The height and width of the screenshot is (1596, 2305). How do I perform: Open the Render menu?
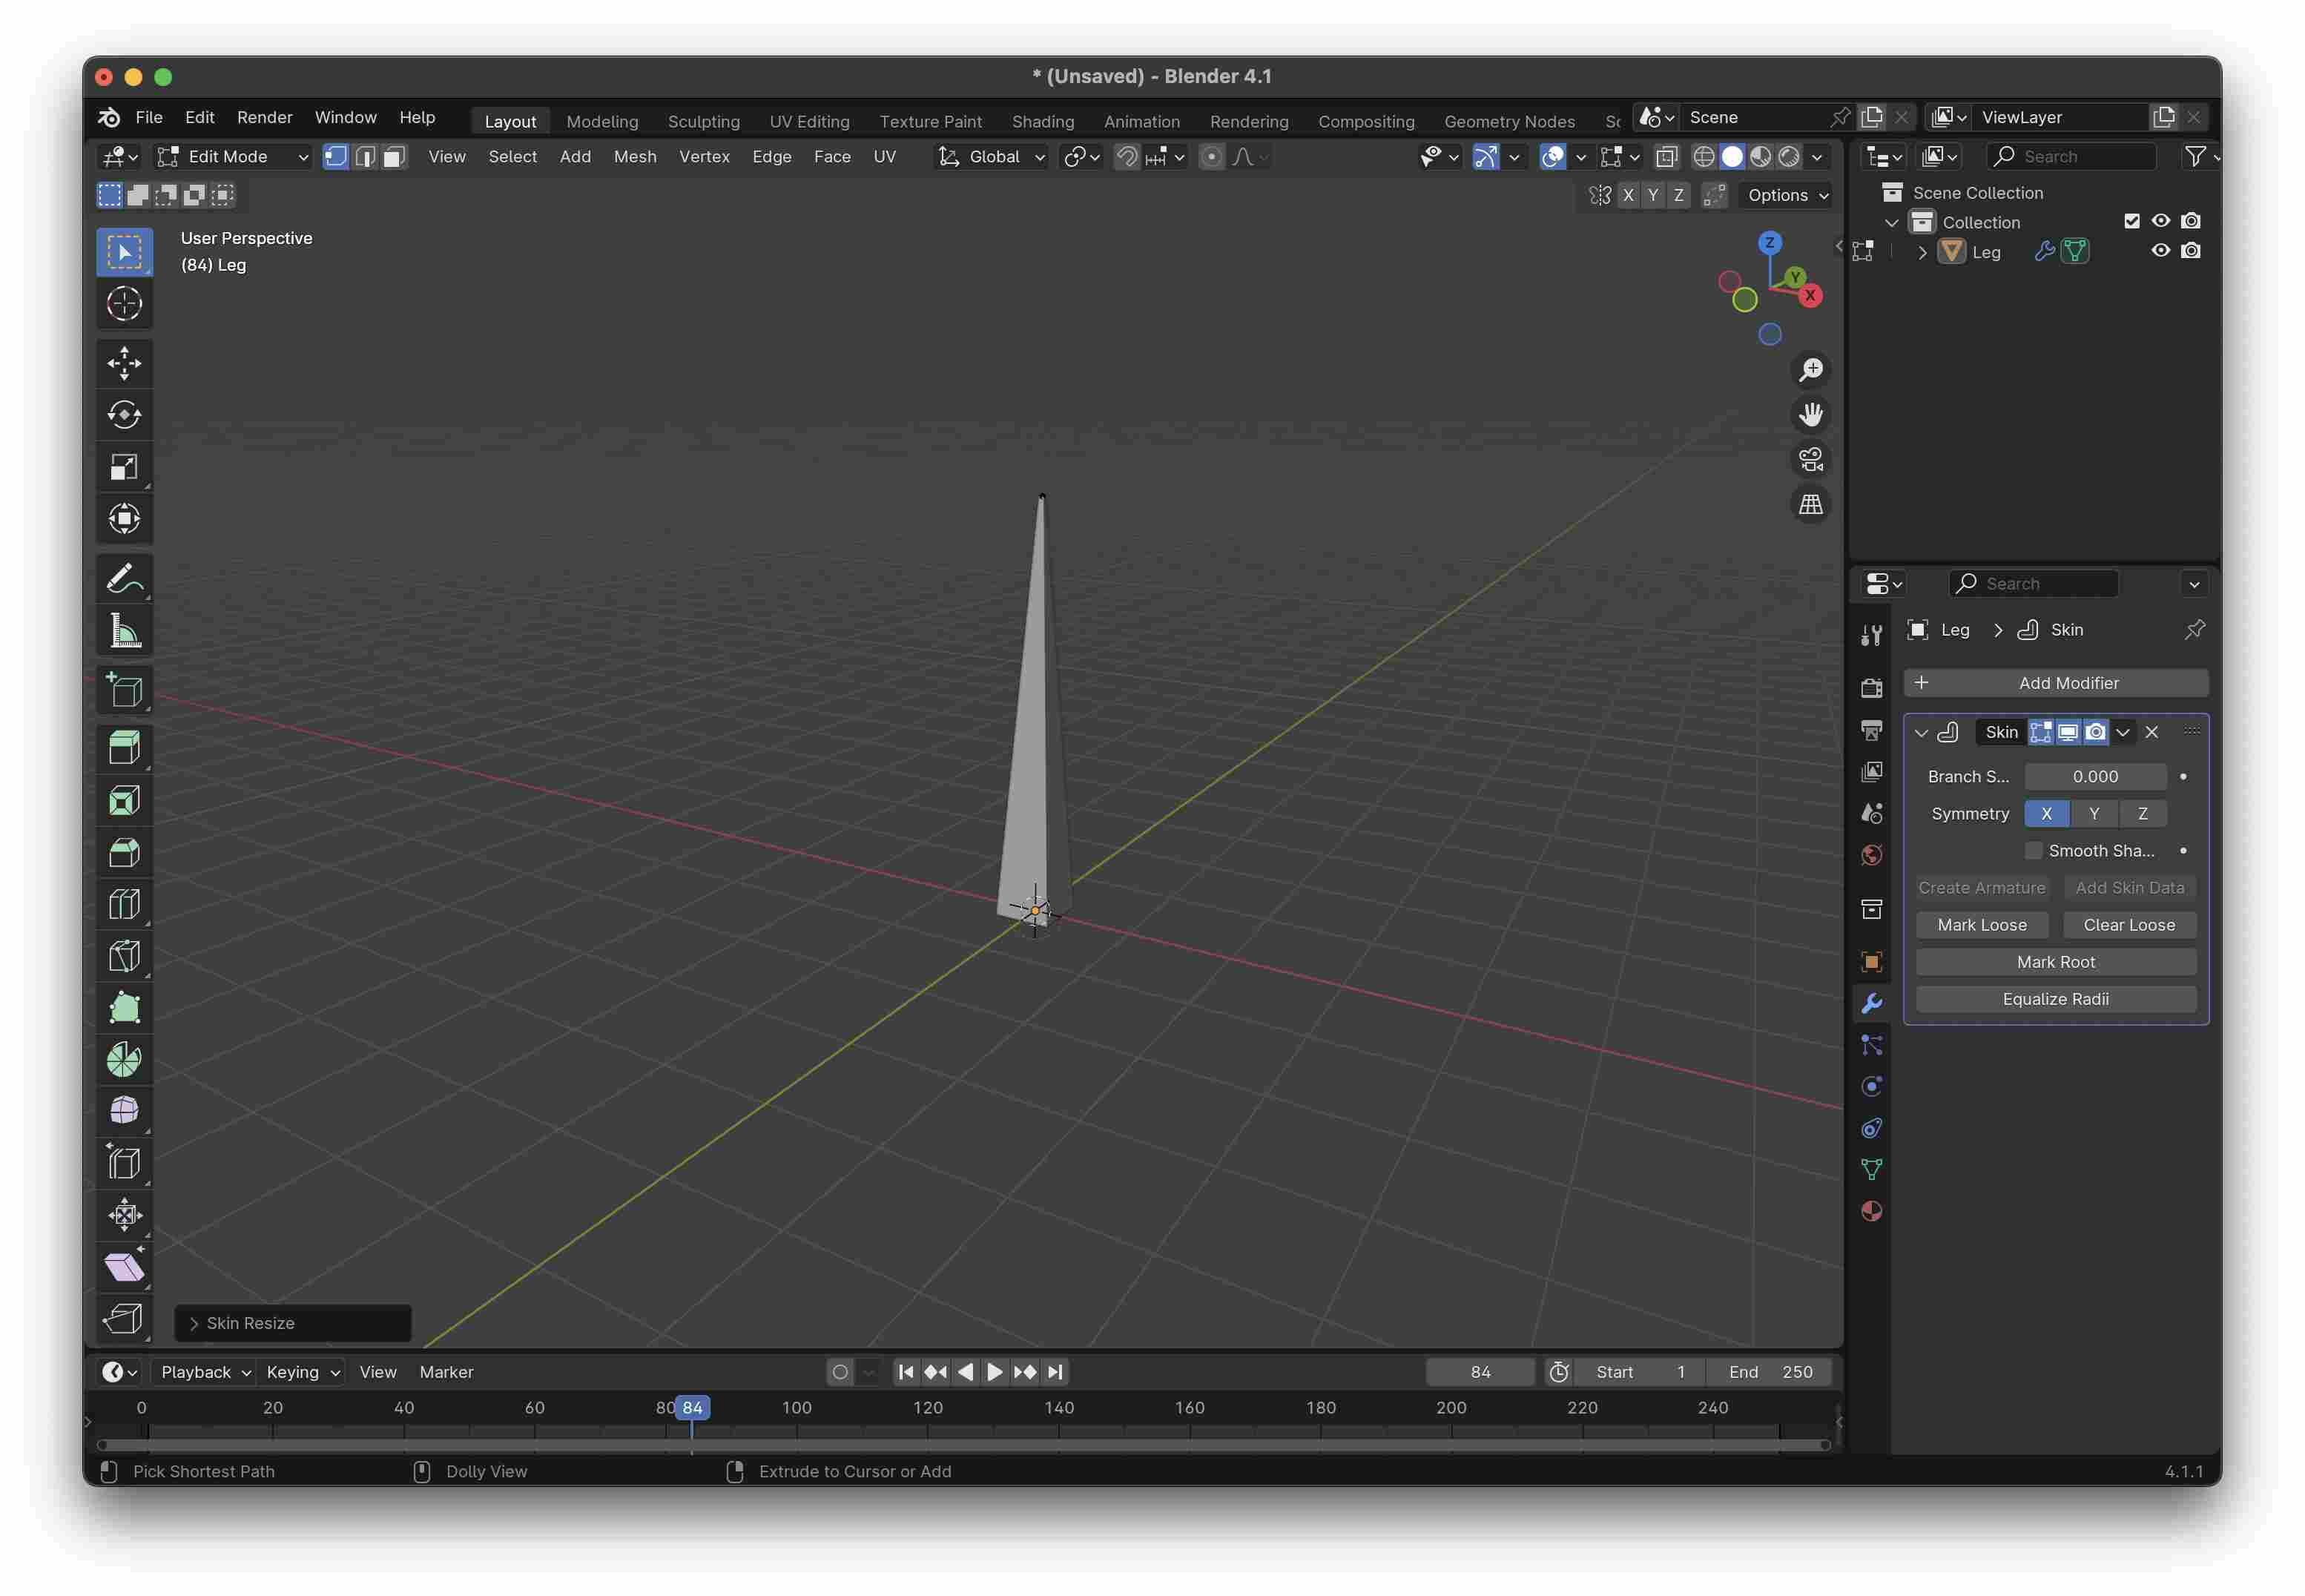(265, 117)
